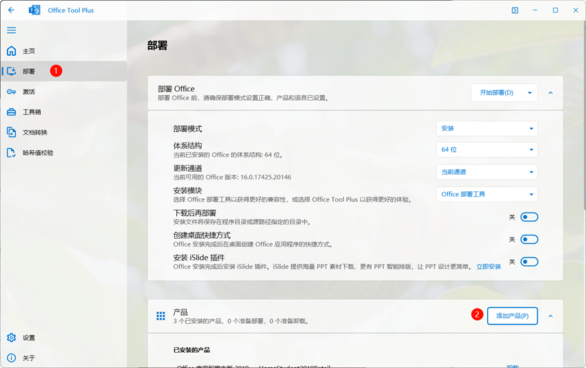Open the 安装模块 dropdown showing Office 部署工具
Screen dimensions: 586x368
[487, 194]
